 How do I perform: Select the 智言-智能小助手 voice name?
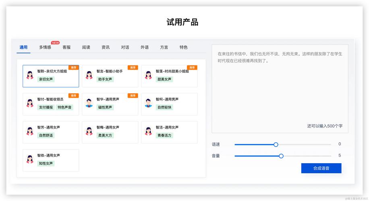[110, 71]
